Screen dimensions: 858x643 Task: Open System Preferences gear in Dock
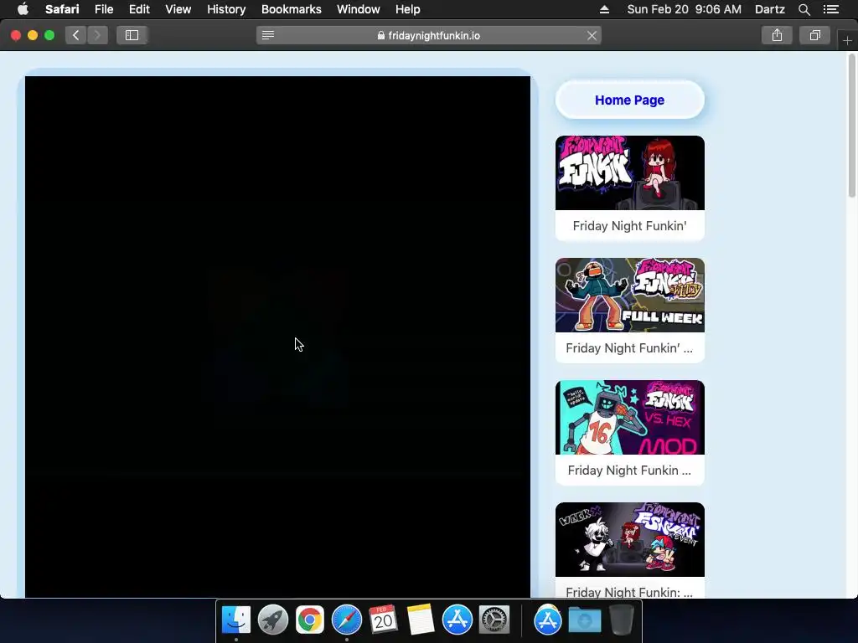pos(494,620)
